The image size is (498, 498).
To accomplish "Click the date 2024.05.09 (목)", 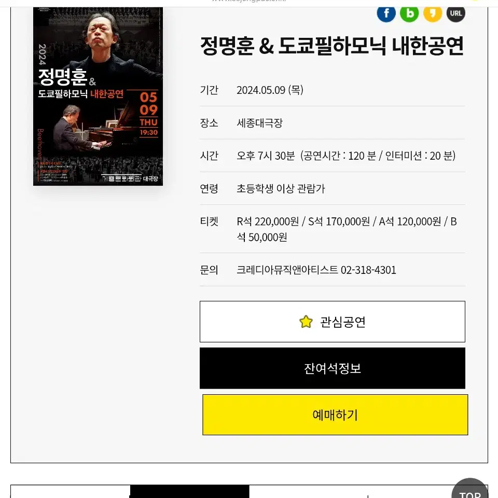I will click(270, 90).
